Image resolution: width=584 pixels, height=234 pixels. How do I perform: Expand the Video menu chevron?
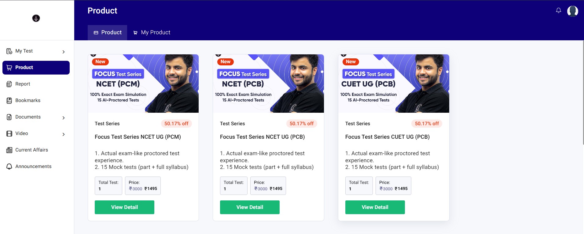tap(64, 134)
